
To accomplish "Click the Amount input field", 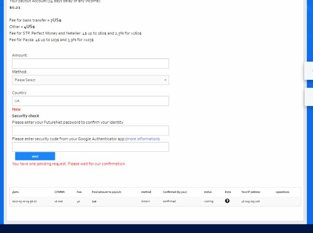I will click(x=90, y=64).
